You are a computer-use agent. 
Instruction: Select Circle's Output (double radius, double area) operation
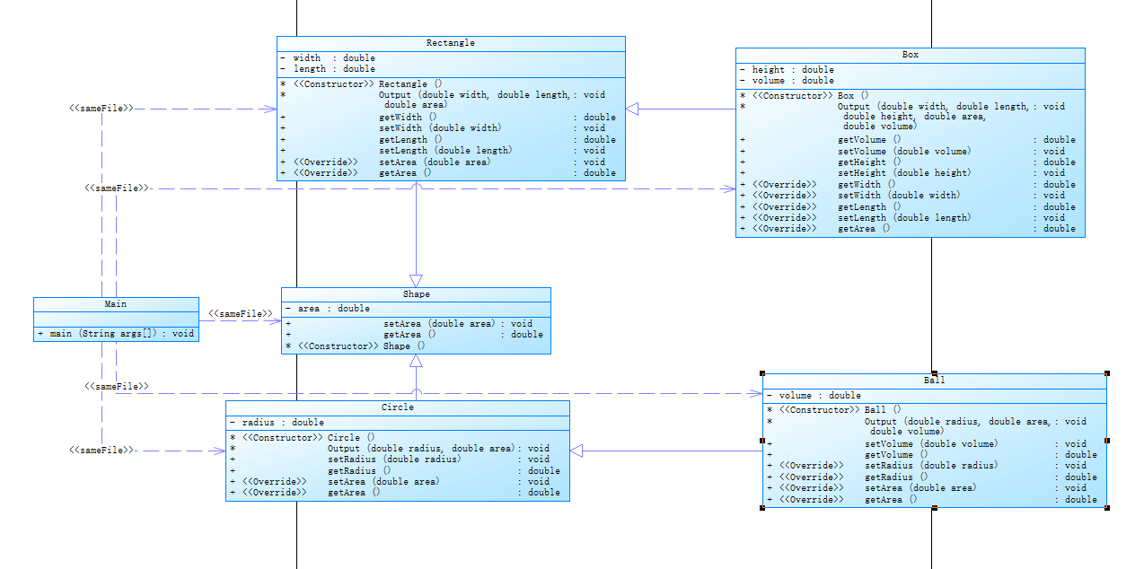coord(390,449)
